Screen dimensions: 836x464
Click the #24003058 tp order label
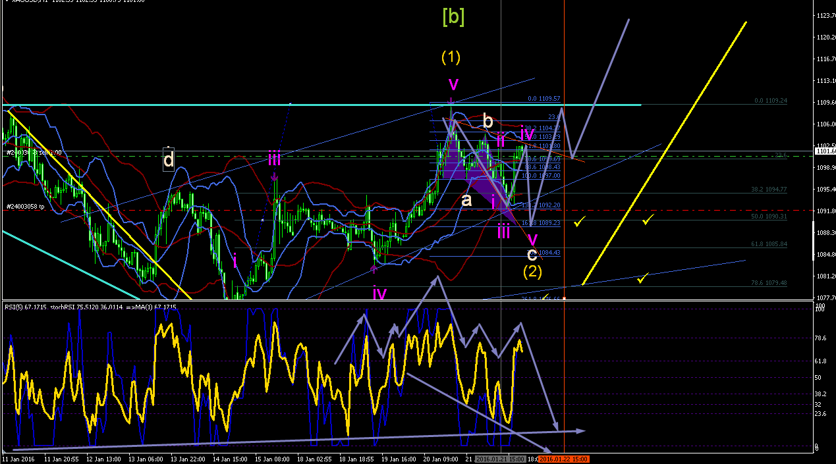[x=24, y=206]
